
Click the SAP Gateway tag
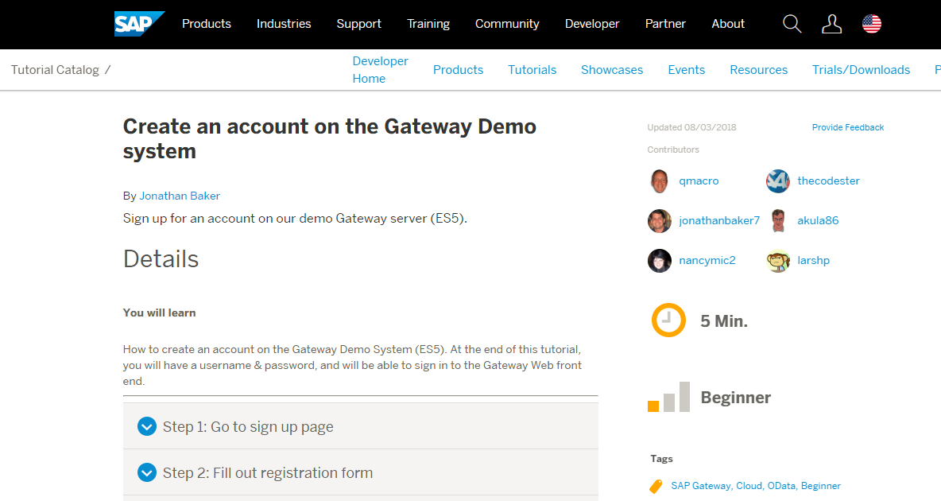[x=701, y=486]
